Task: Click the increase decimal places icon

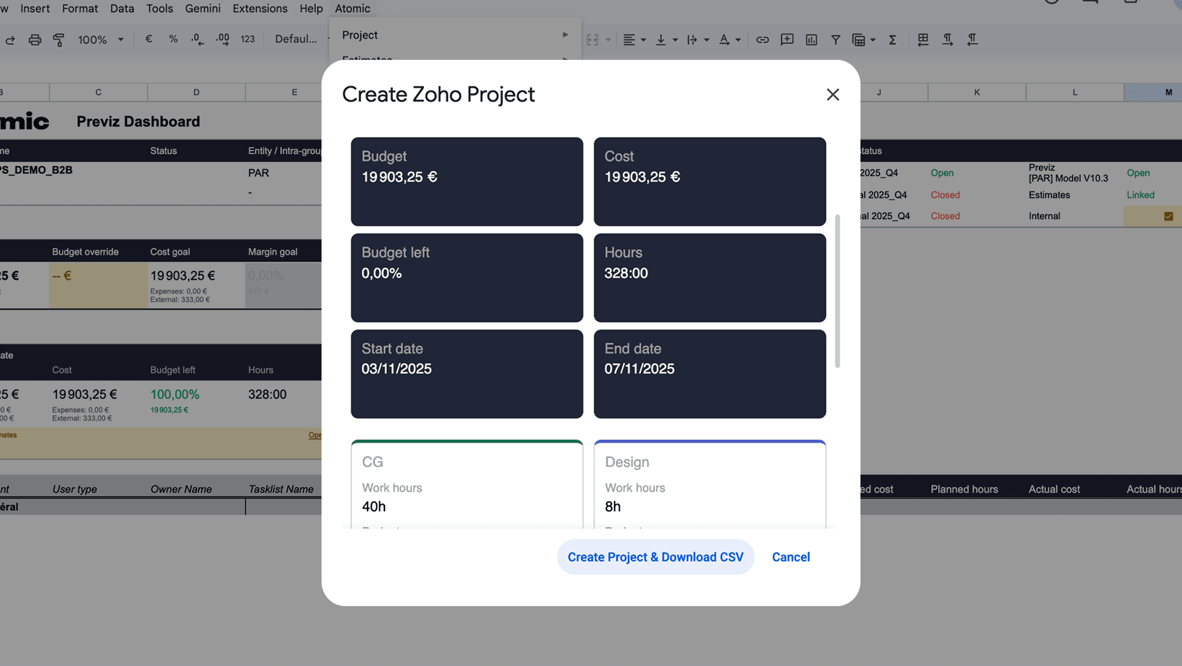Action: click(222, 39)
